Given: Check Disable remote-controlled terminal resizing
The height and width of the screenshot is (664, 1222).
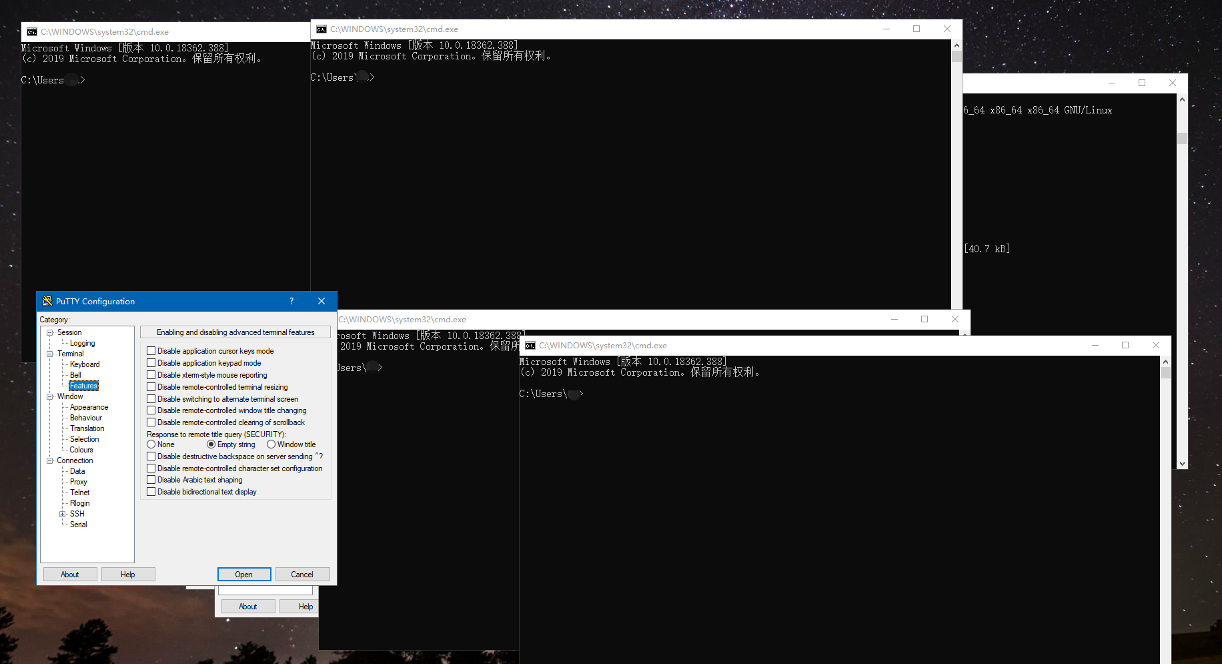Looking at the screenshot, I should tap(151, 387).
